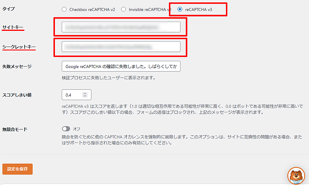Click the スコアしきい値 number field showing 0.4
This screenshot has height=185, width=309.
pyautogui.click(x=77, y=95)
